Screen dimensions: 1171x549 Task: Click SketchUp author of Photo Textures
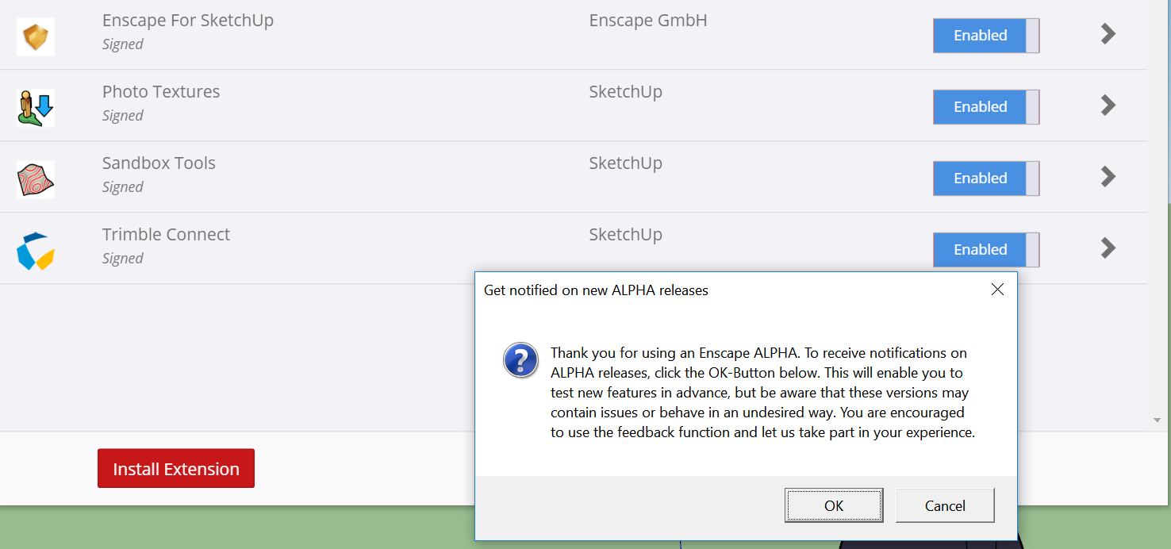(x=625, y=92)
